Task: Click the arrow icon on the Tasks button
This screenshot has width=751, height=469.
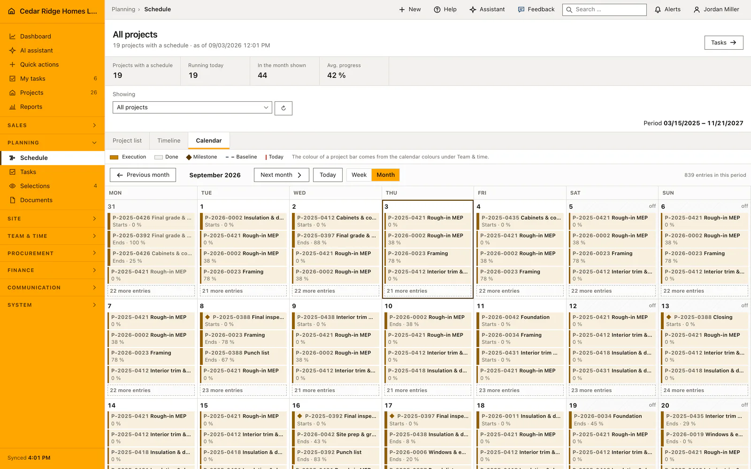Action: point(733,43)
